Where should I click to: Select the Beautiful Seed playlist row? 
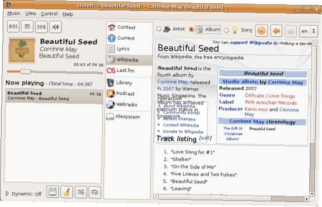coord(54,96)
